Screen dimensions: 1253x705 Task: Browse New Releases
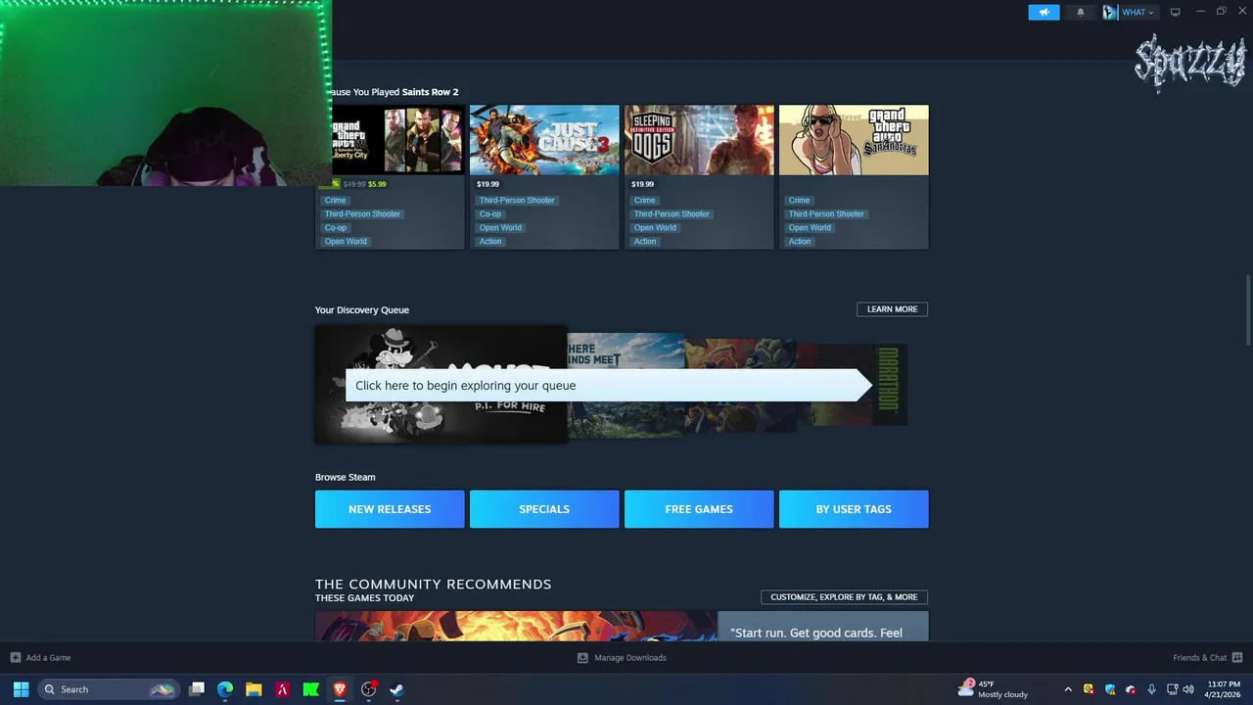390,509
